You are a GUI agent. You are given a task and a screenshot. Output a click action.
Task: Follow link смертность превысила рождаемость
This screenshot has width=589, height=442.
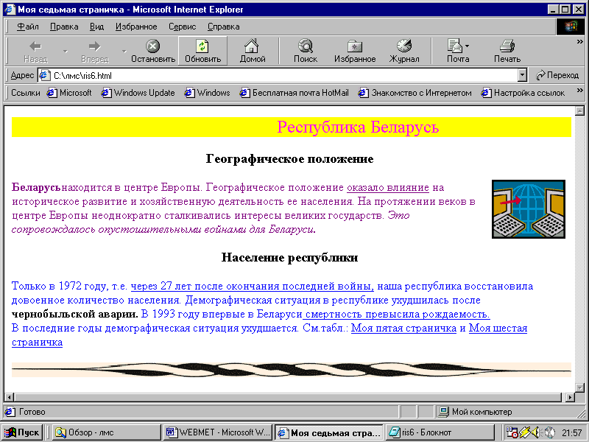click(x=396, y=315)
